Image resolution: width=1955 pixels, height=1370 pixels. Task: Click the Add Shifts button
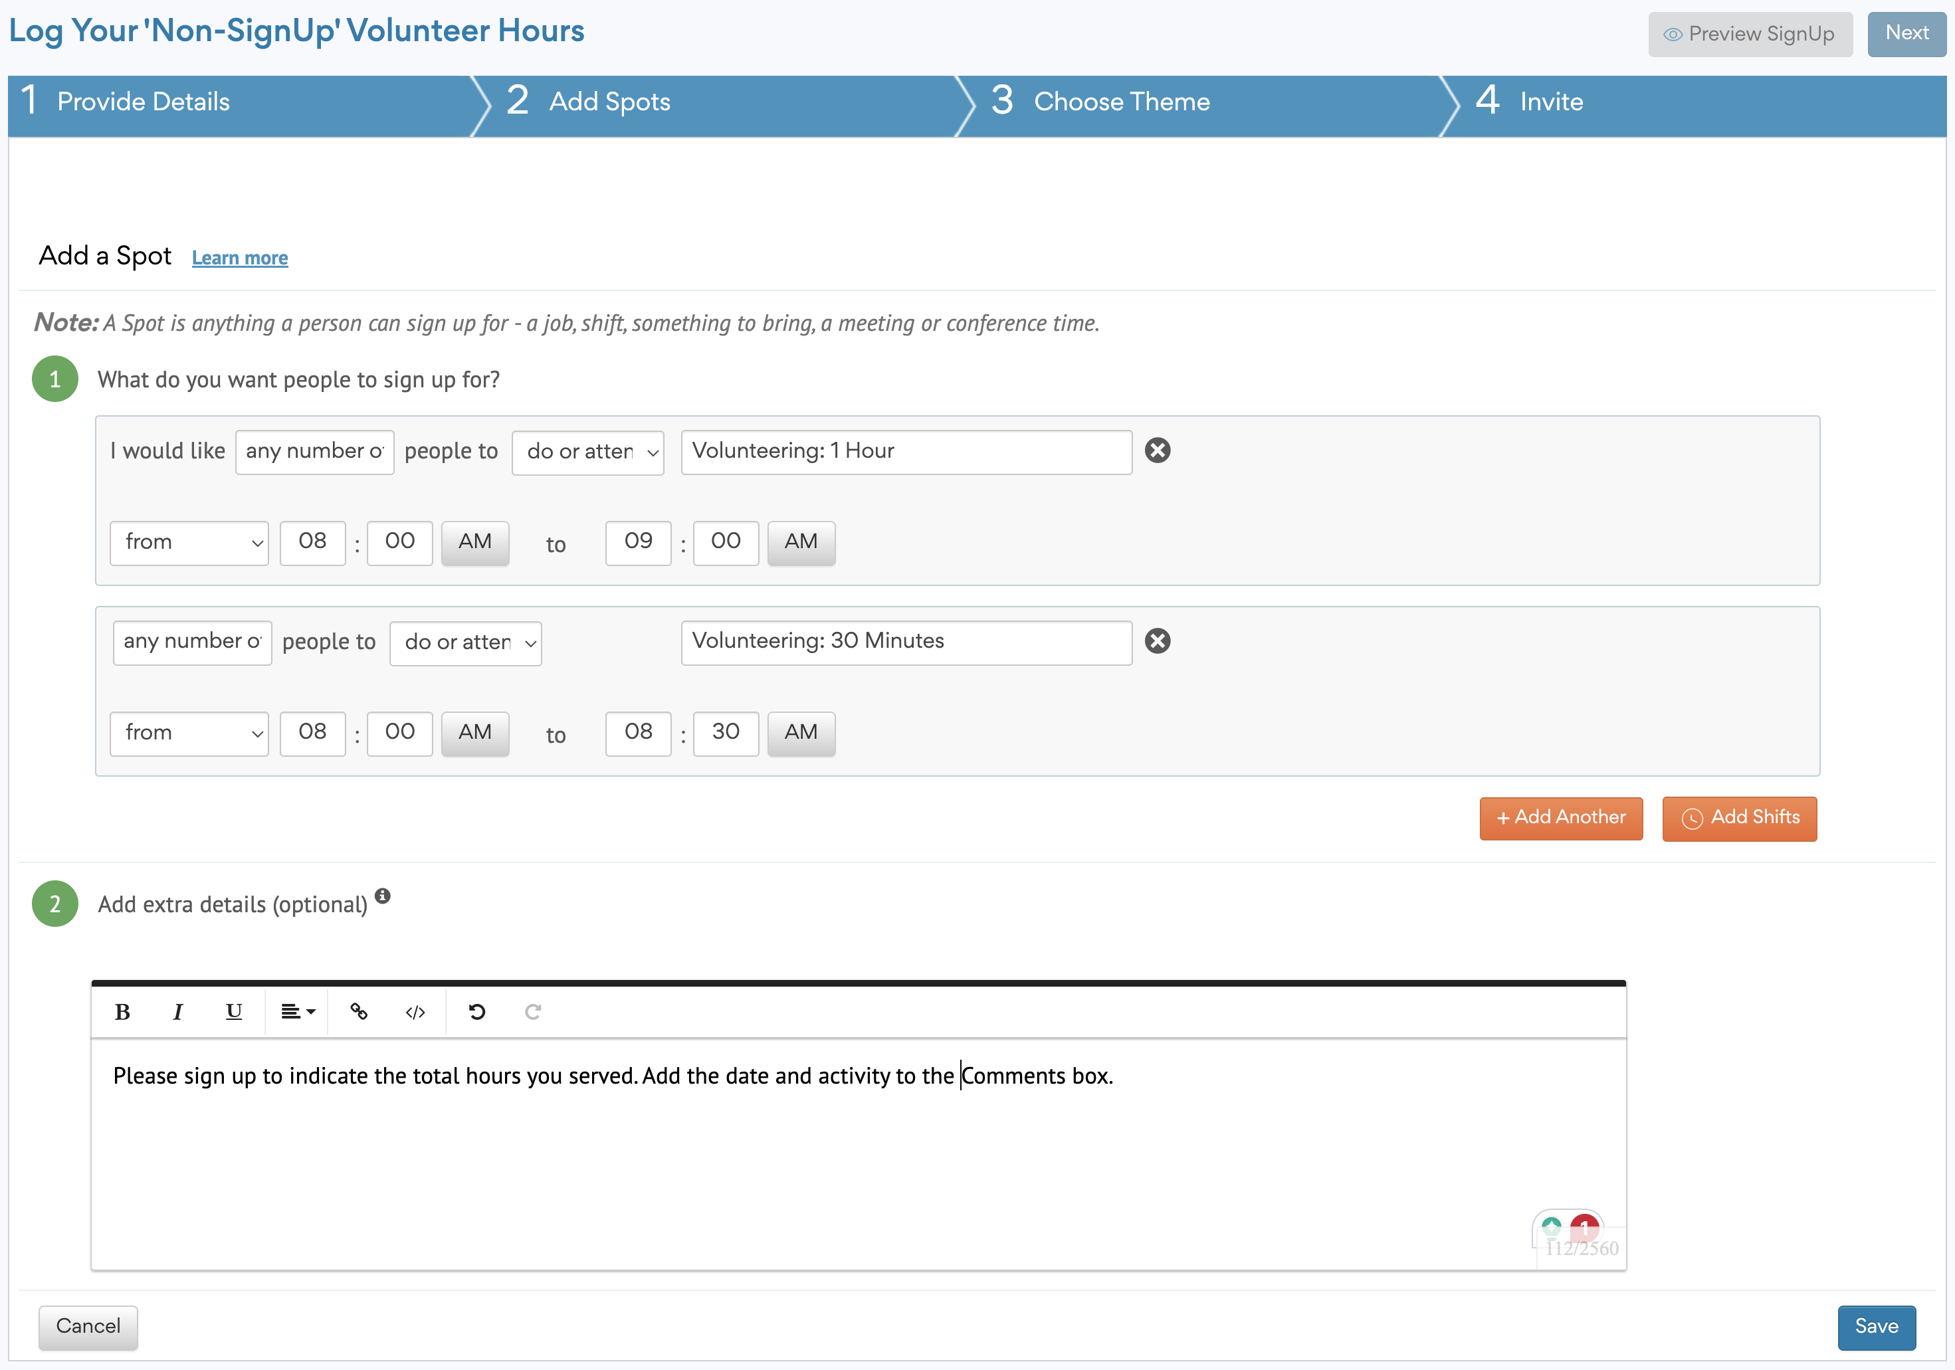pos(1740,819)
